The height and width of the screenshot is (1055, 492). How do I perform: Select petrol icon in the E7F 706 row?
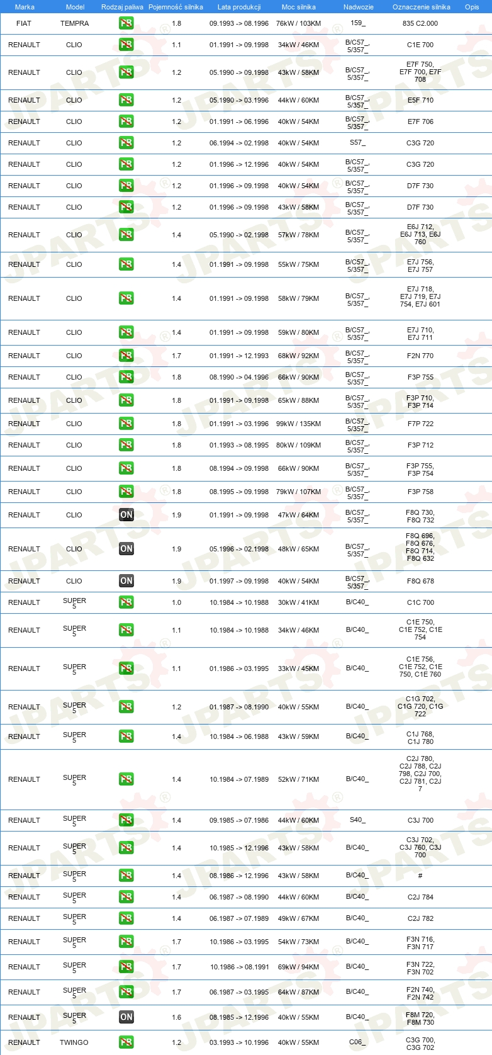click(126, 121)
